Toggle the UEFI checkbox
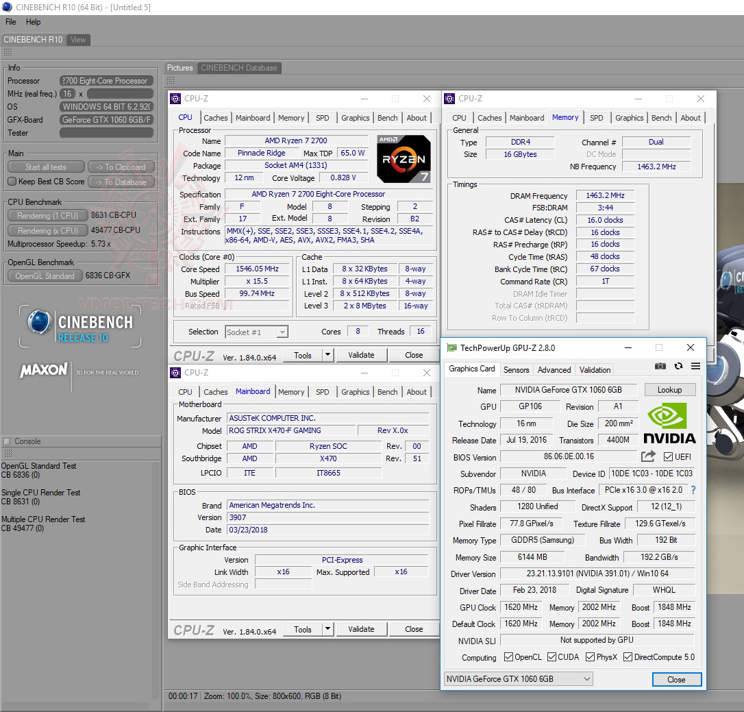 point(668,457)
